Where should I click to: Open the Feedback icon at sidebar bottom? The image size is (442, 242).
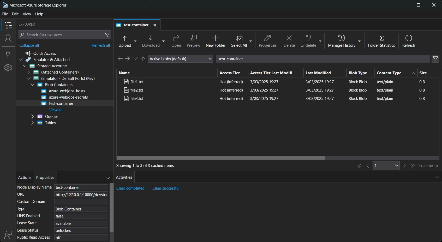pyautogui.click(x=8, y=235)
